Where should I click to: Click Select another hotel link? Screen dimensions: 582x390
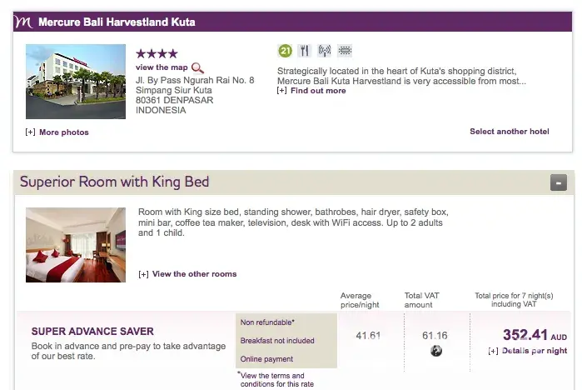coord(509,132)
